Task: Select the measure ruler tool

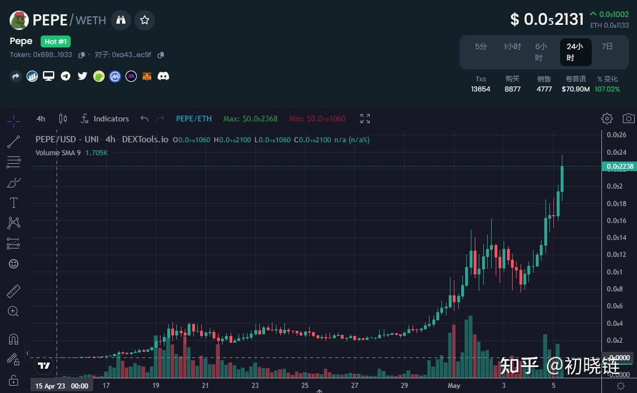Action: pos(14,291)
